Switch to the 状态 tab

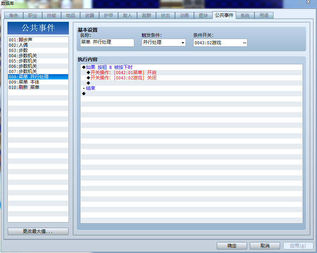166,15
